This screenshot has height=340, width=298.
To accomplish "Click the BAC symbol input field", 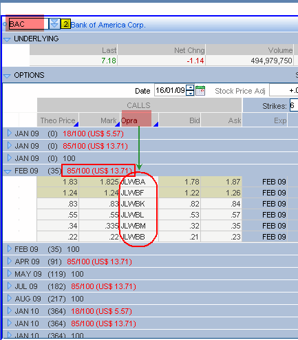I will tap(28, 24).
